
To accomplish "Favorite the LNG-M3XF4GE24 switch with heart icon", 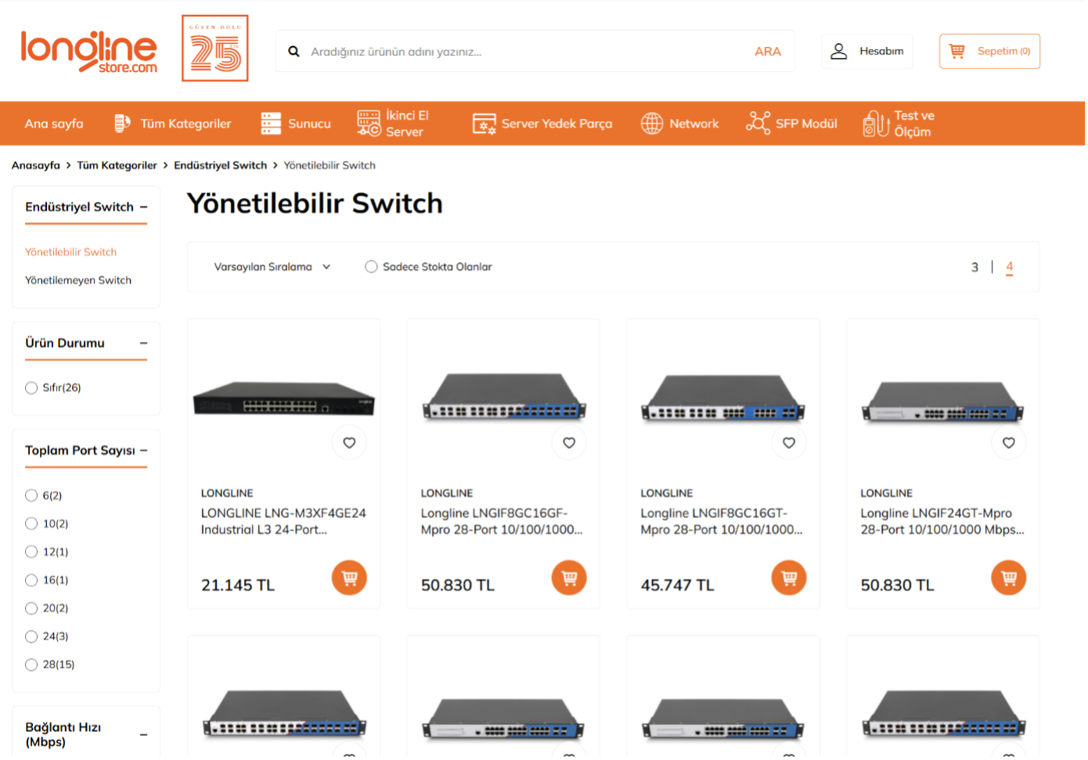I will [x=349, y=443].
